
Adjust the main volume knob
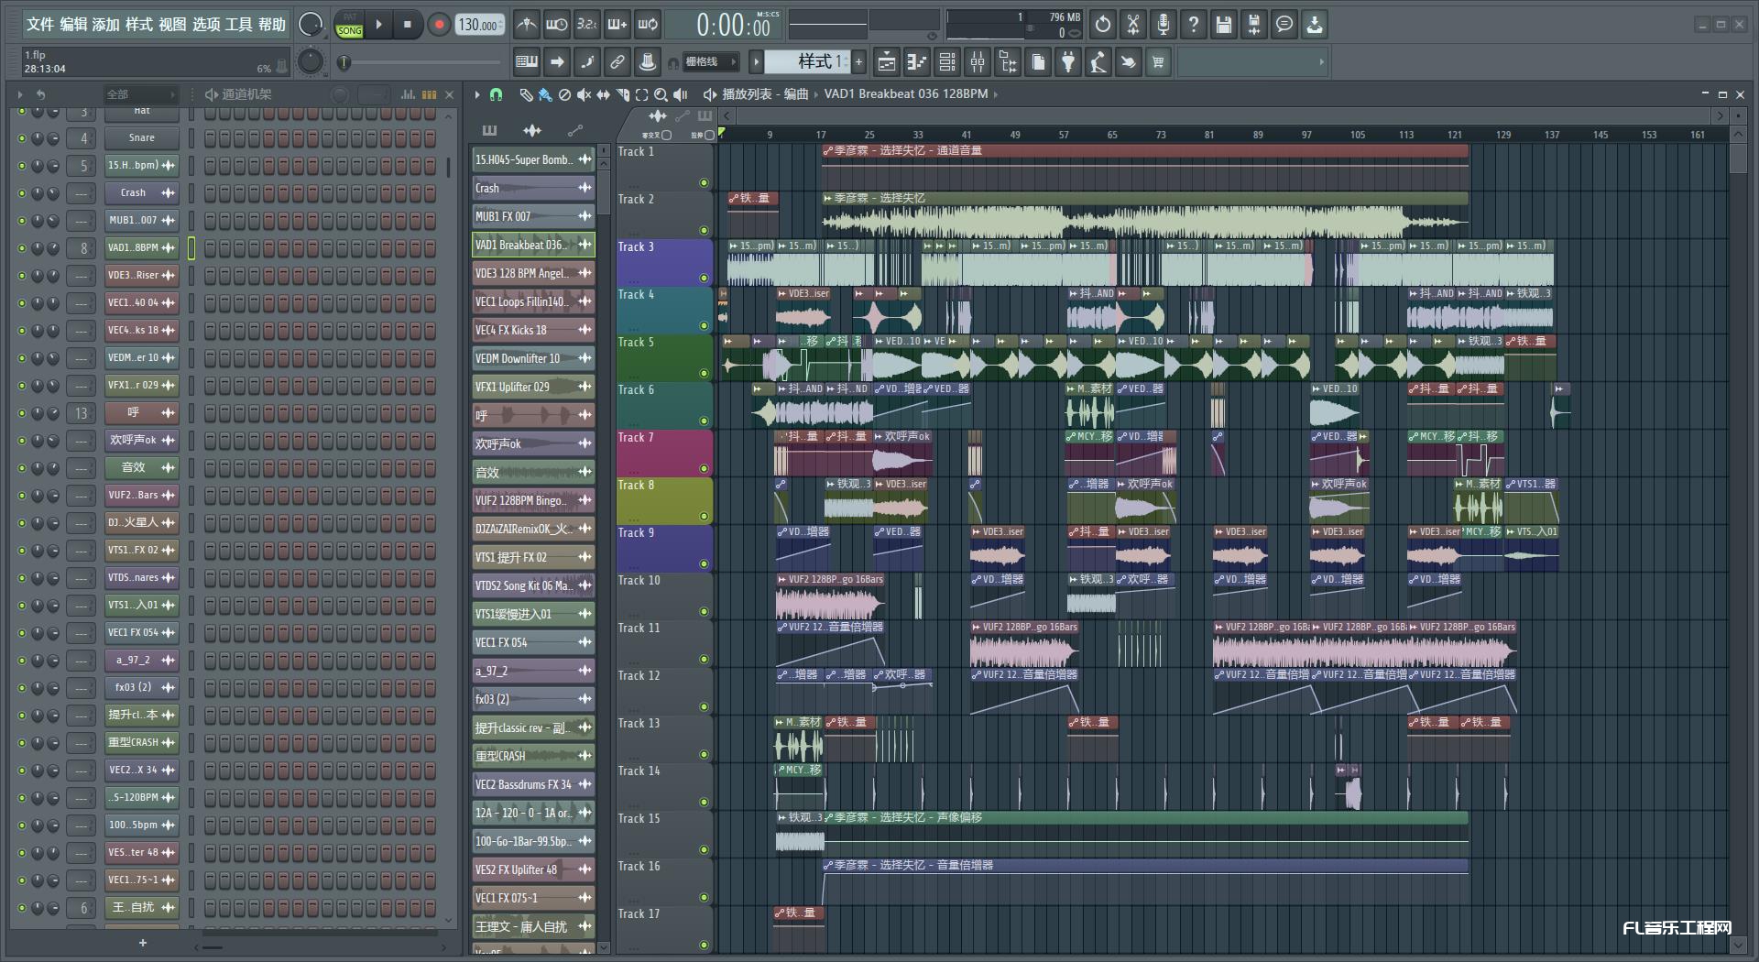[x=311, y=25]
